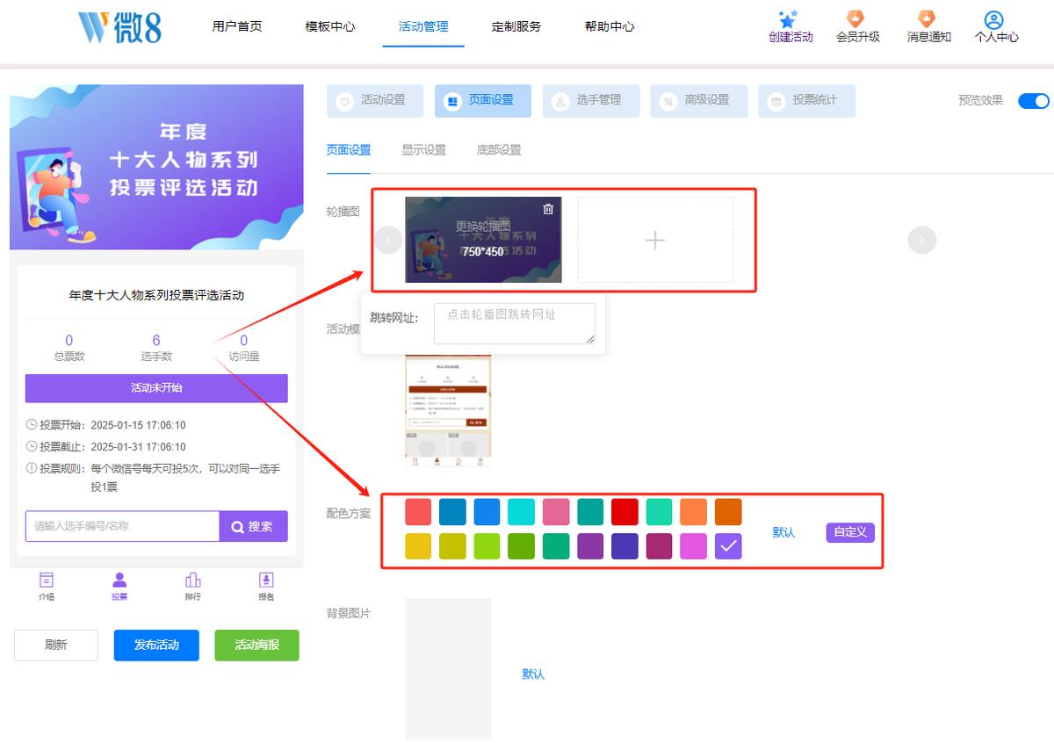This screenshot has width=1054, height=743.
Task: Choose the cyan color swatch
Action: tap(521, 512)
